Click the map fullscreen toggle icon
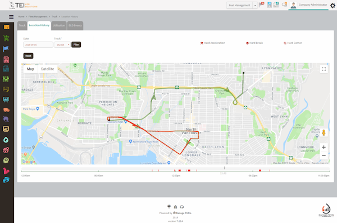This screenshot has width=337, height=223. 324,69
